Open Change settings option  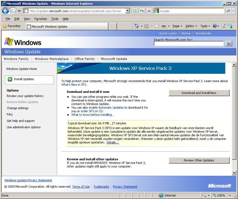tap(17, 108)
